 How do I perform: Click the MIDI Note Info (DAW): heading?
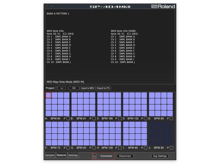(123, 31)
